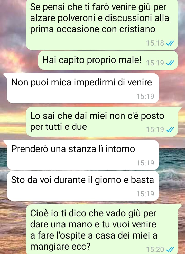Tap 'mangiare ecc?' text in the last bubble
The height and width of the screenshot is (254, 185).
[60, 247]
